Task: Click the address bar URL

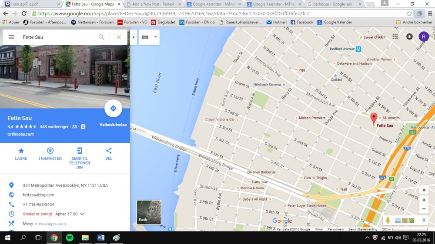Action: (x=174, y=13)
